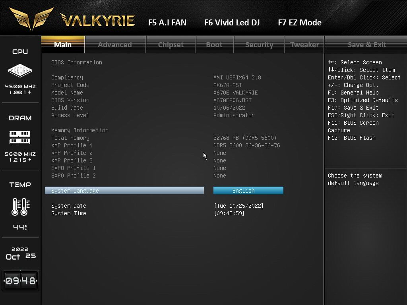Open the Save & Exit tab

(x=366, y=44)
